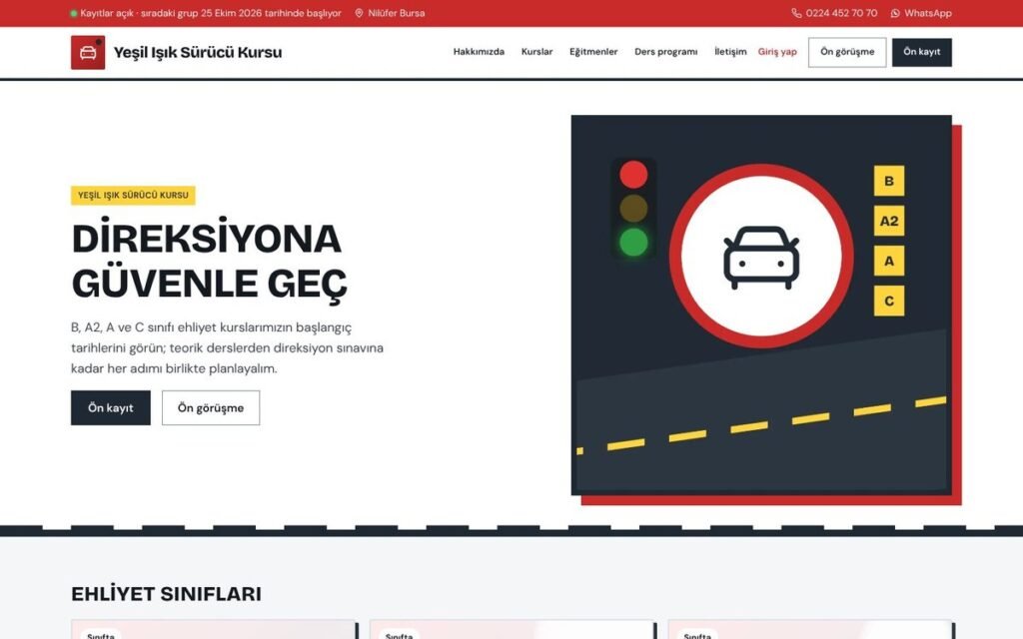This screenshot has height=639, width=1023.
Task: Click the location pin icon
Action: [359, 13]
